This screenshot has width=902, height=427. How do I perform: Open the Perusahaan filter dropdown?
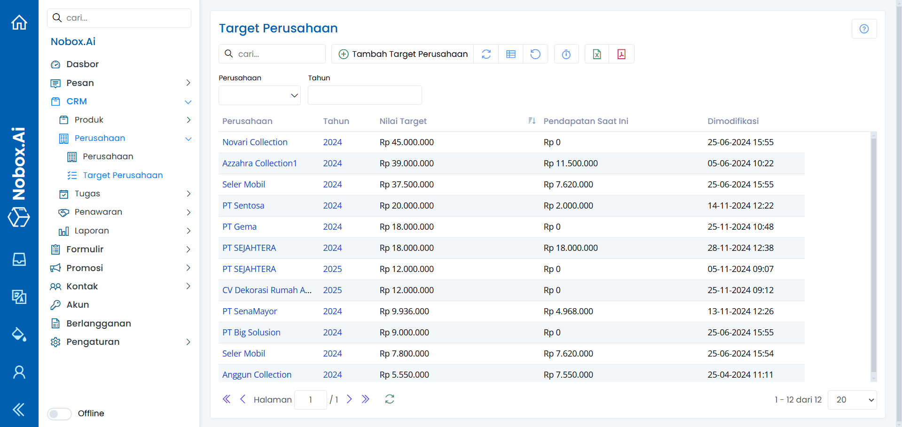tap(259, 95)
